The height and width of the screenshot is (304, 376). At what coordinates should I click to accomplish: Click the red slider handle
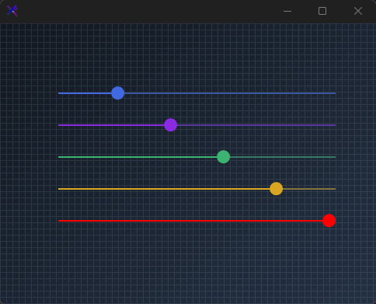[329, 221]
